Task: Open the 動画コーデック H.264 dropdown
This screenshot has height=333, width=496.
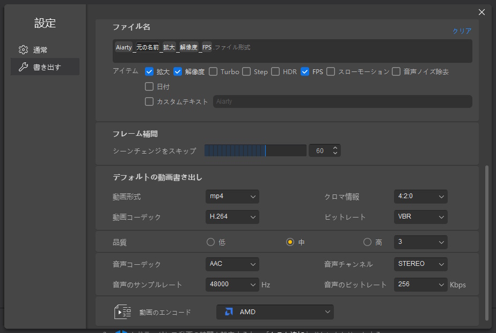Action: (x=232, y=217)
